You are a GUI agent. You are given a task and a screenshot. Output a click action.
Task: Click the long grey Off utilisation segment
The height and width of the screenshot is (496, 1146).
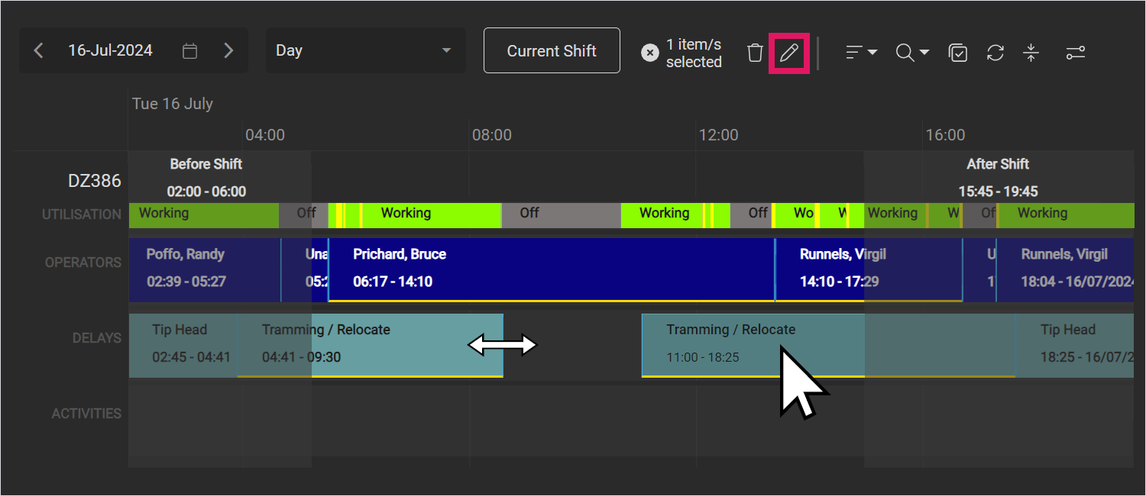[x=561, y=214]
